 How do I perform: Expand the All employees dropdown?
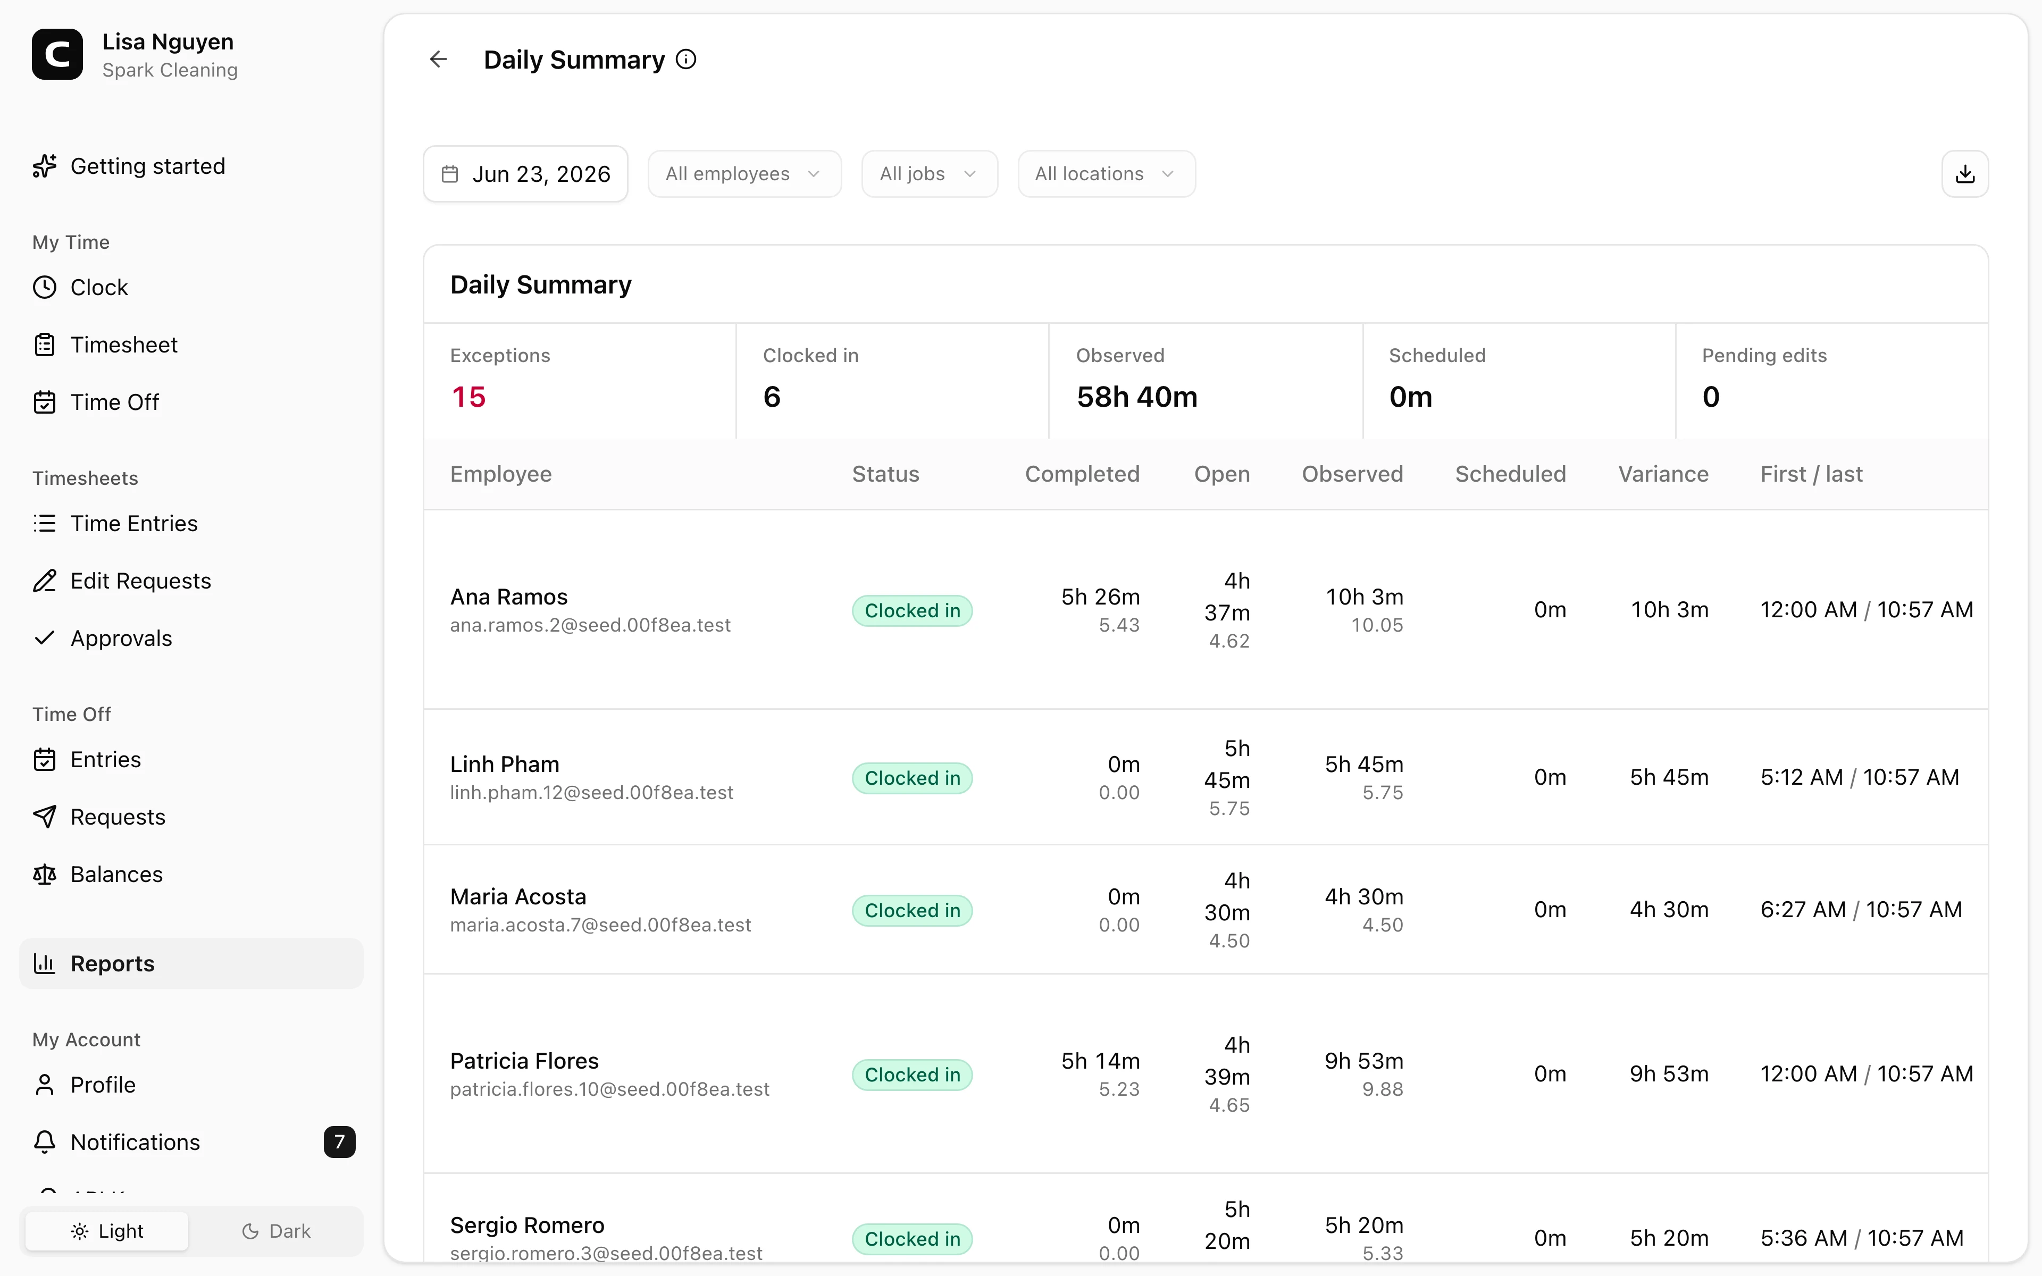[x=744, y=174]
